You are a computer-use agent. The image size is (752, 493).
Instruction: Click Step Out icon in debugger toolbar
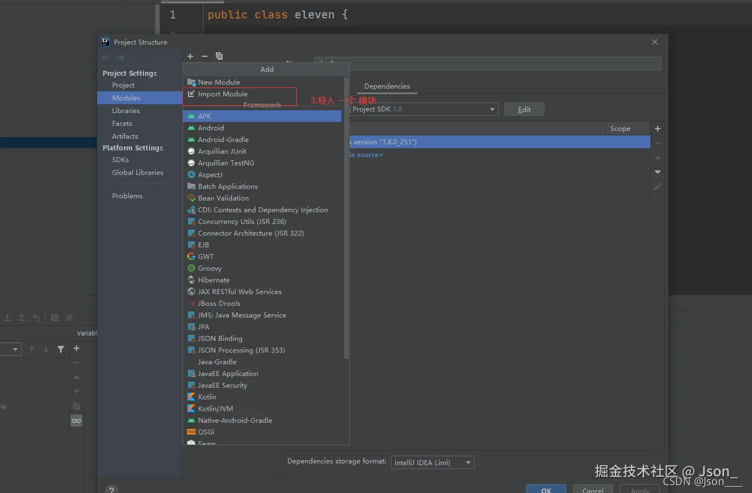[22, 318]
